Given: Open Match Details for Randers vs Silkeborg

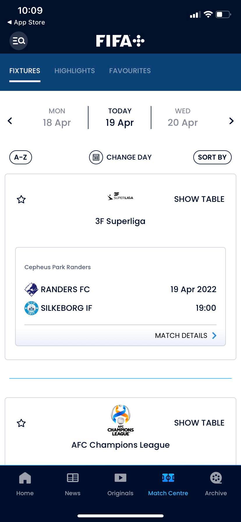Looking at the screenshot, I should click(186, 336).
